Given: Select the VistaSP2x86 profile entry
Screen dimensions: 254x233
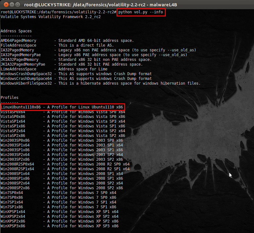Looking at the screenshot, I should (13, 135).
